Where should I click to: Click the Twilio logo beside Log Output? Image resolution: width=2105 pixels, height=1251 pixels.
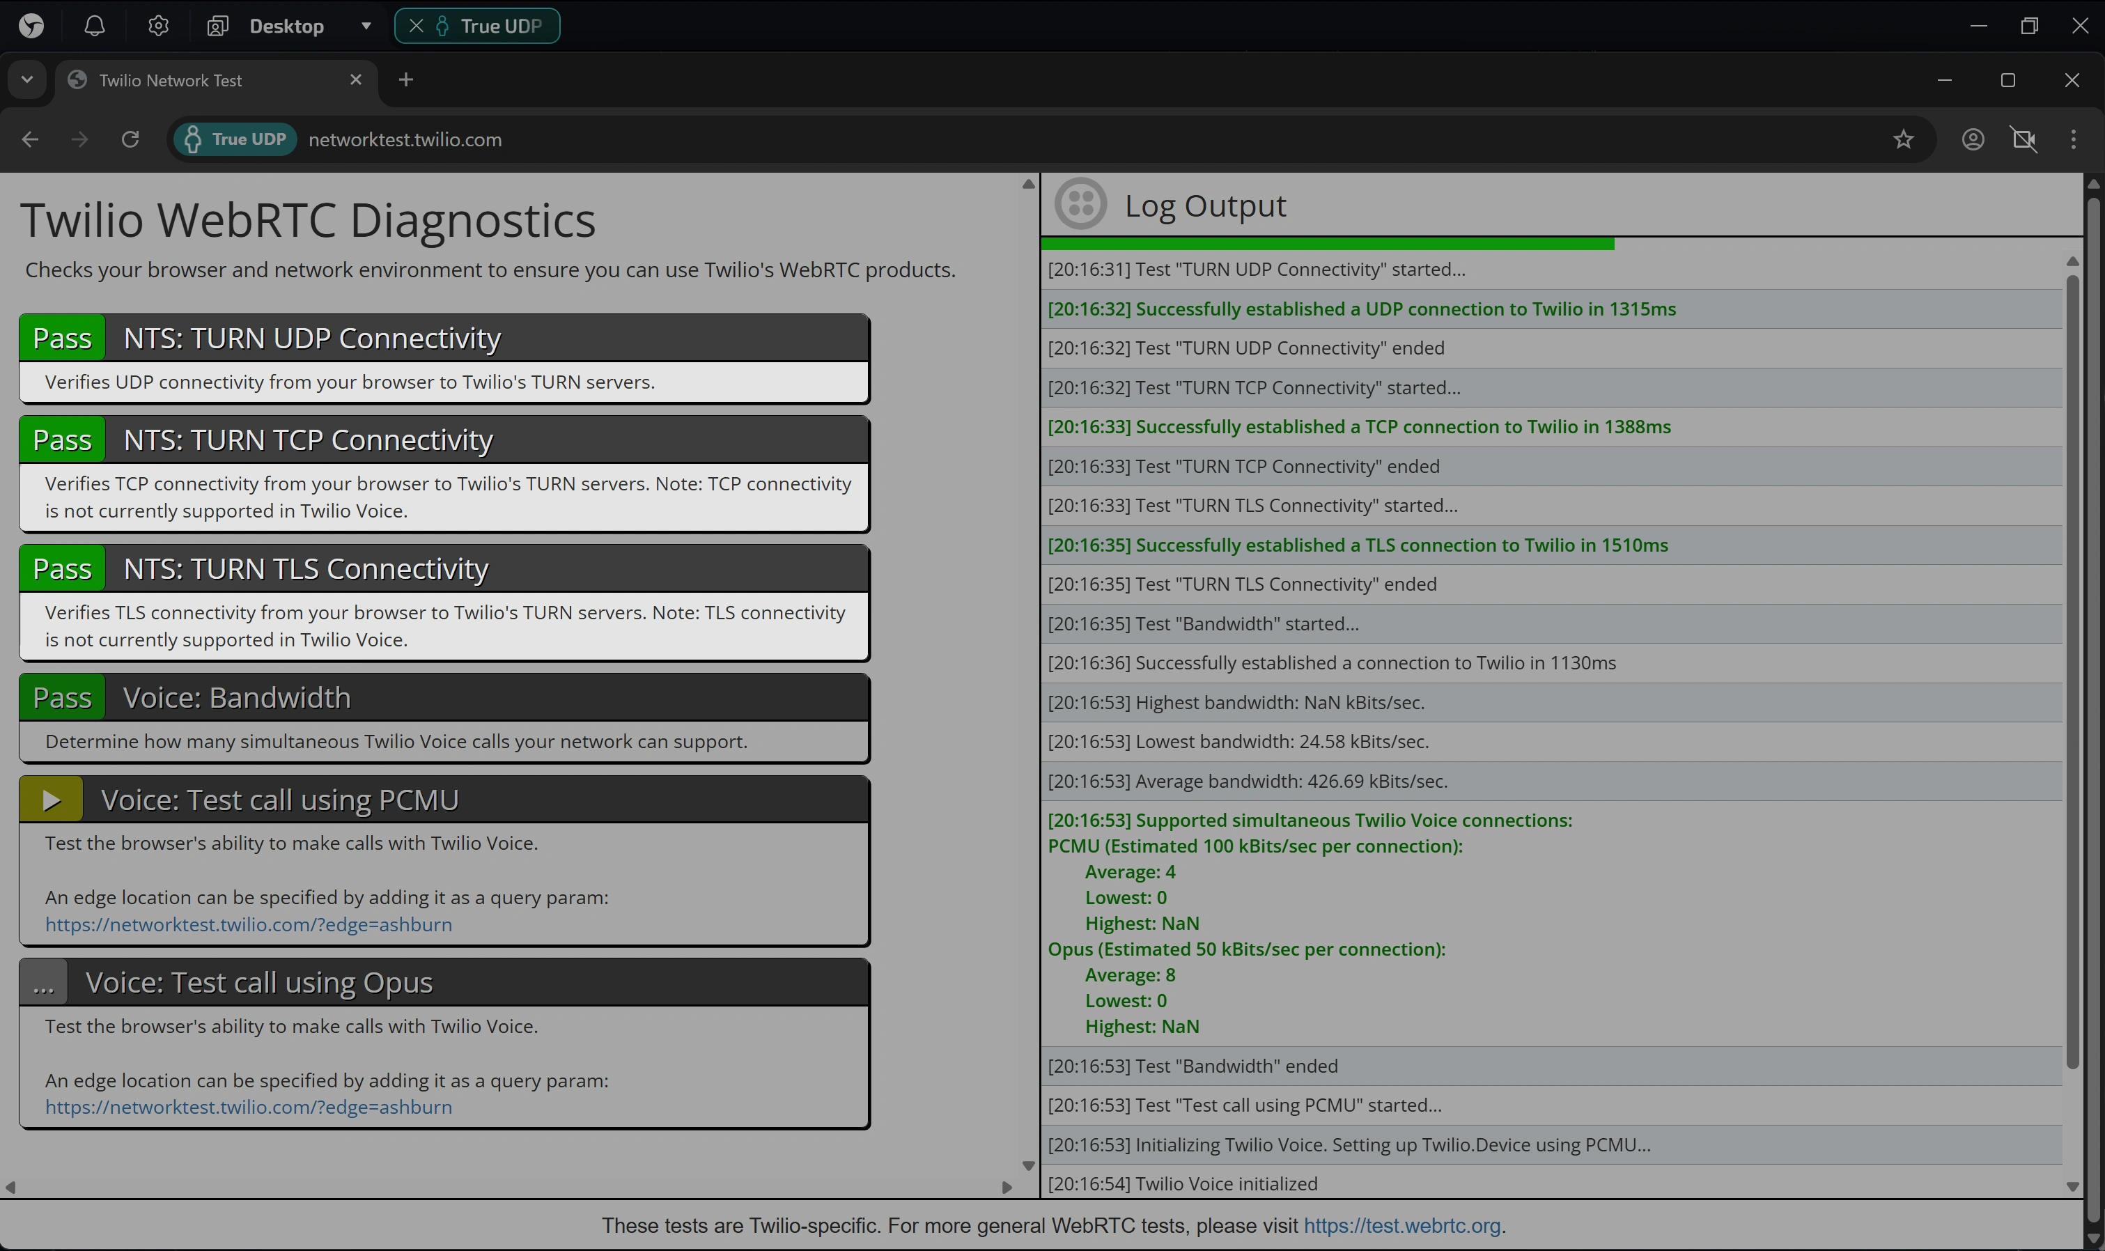point(1080,204)
